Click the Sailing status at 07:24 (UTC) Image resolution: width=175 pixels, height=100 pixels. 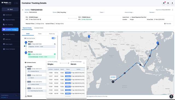pos(68,73)
